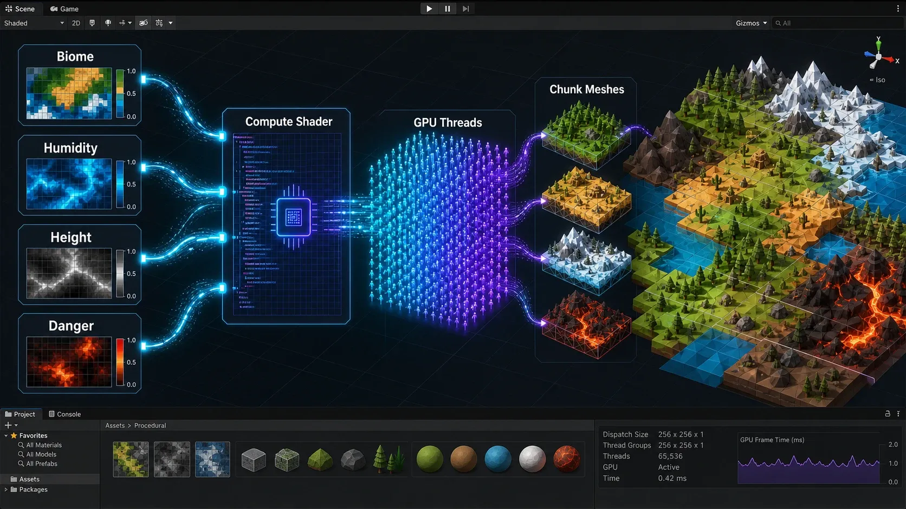906x509 pixels.
Task: Open the top-right three-dot options menu
Action: click(898, 9)
